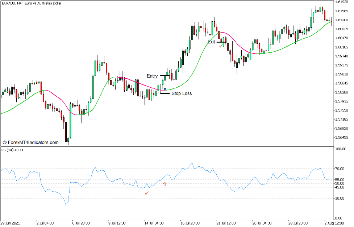Open the ForexMT4Indicators.com watermark link
The height and width of the screenshot is (227, 354).
pos(30,143)
